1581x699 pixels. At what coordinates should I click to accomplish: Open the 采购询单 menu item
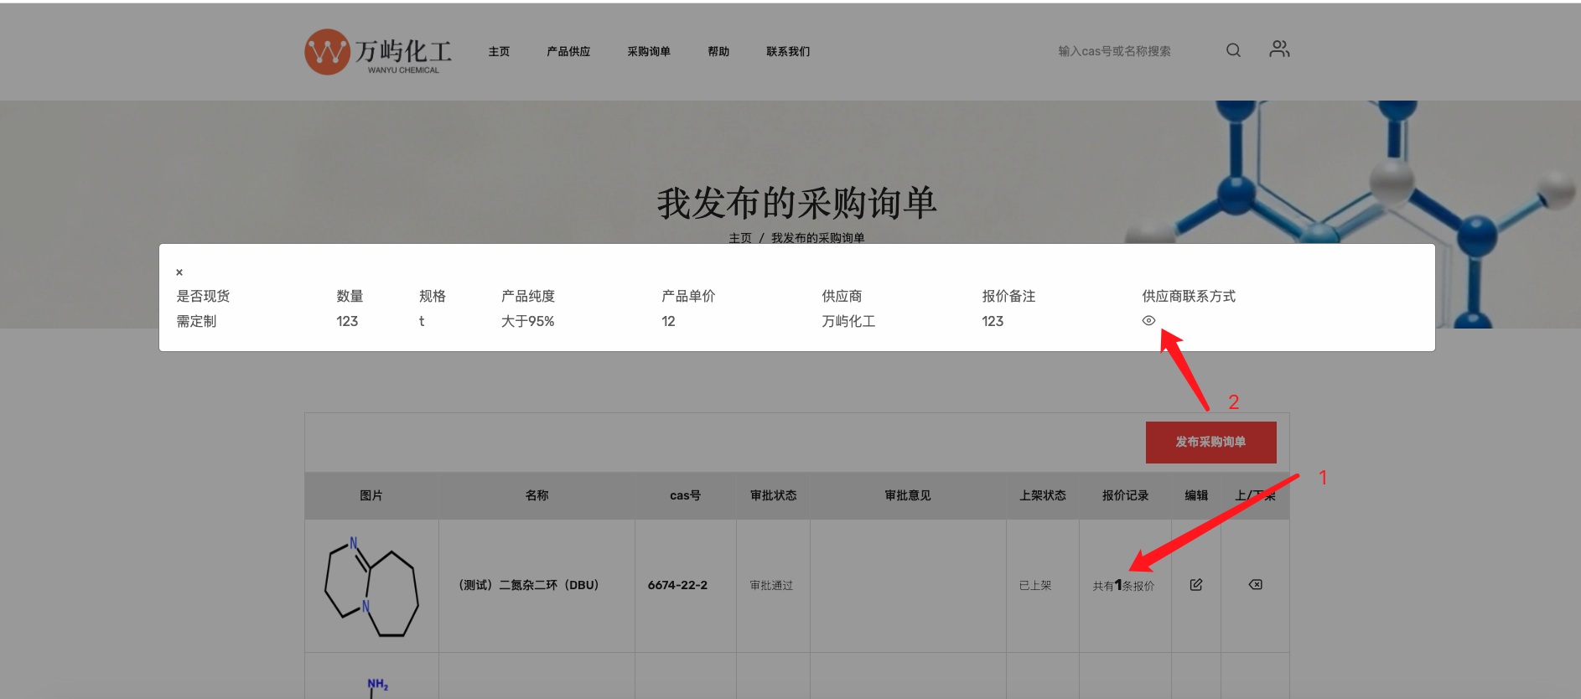pyautogui.click(x=649, y=52)
